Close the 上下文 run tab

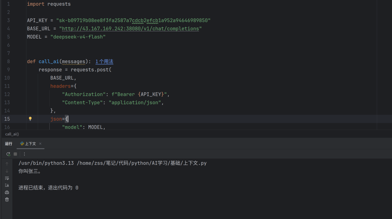pyautogui.click(x=40, y=144)
